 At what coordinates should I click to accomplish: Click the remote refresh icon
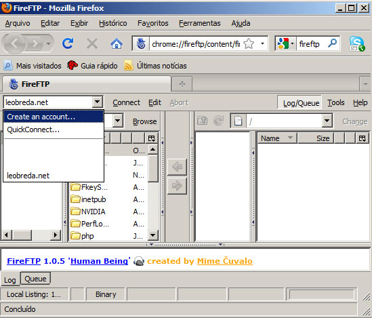[218, 121]
